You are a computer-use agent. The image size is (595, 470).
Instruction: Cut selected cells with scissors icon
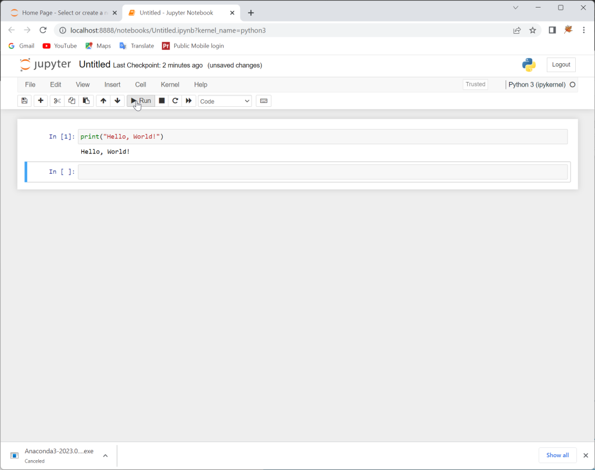57,101
